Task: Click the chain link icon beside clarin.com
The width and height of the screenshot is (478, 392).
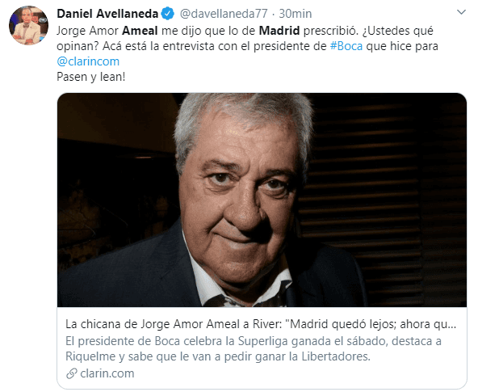Action: [x=72, y=373]
